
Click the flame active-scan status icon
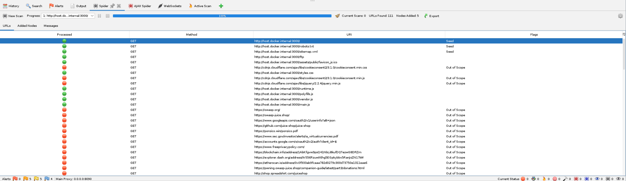point(544,179)
